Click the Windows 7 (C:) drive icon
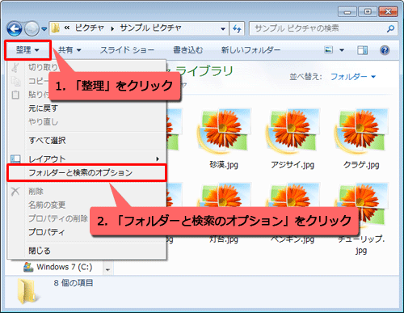This screenshot has width=404, height=313. pyautogui.click(x=28, y=267)
